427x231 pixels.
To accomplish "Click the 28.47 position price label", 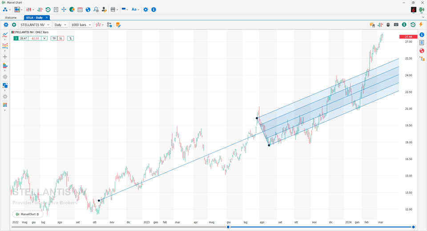I will coord(24,38).
